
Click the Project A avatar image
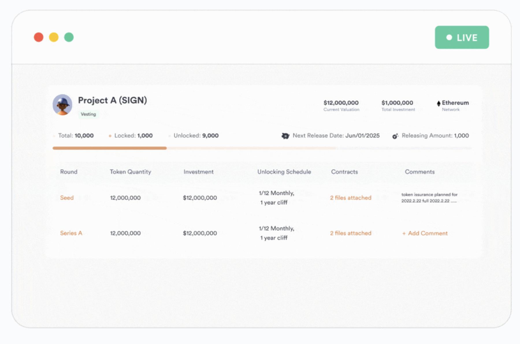tap(62, 104)
